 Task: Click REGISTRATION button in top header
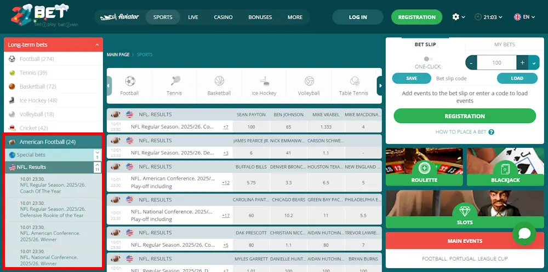coord(416,17)
